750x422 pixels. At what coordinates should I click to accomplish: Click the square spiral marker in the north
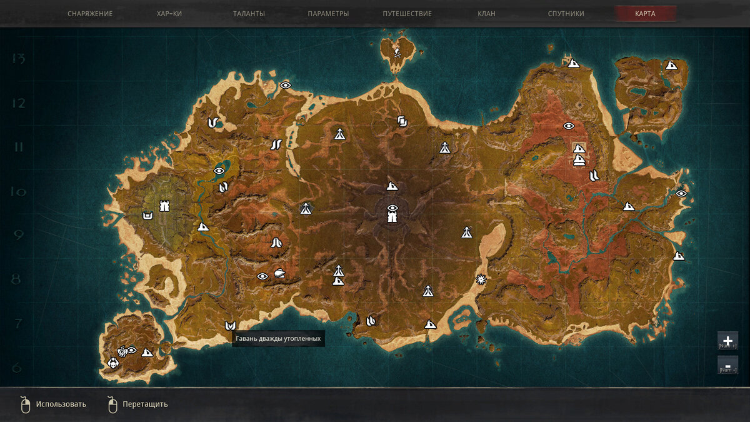402,121
